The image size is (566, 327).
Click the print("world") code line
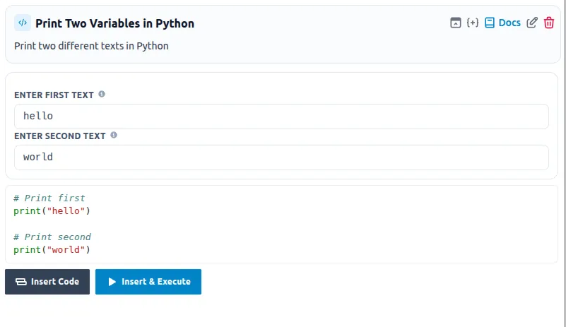(x=52, y=249)
